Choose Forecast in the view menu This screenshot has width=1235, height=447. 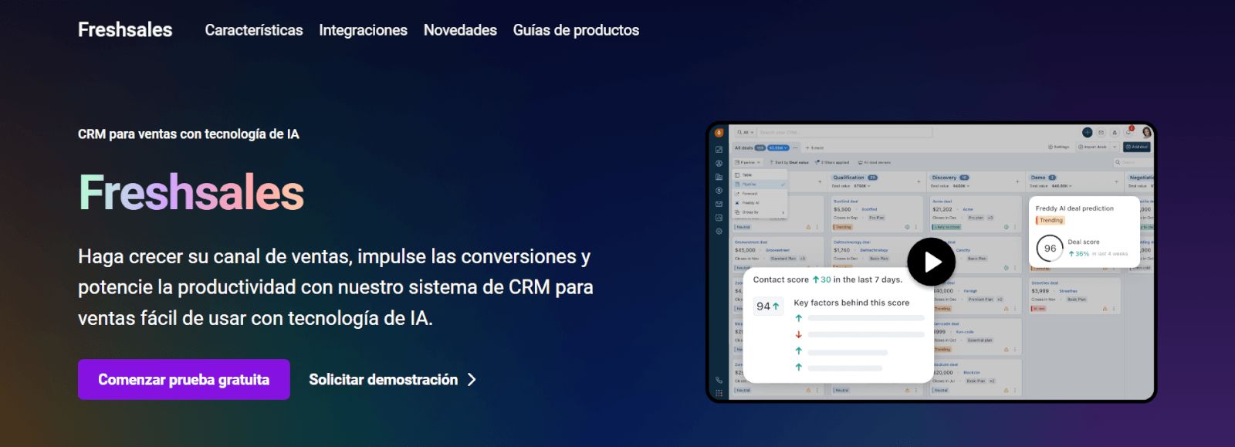tap(760, 194)
